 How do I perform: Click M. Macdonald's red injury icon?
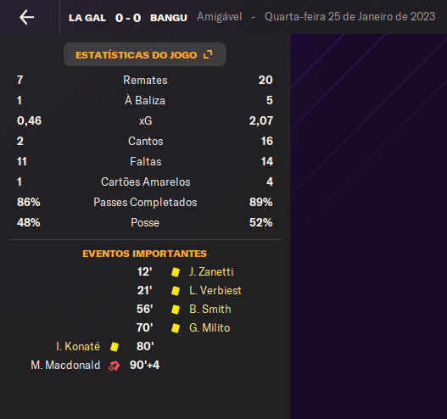[114, 366]
